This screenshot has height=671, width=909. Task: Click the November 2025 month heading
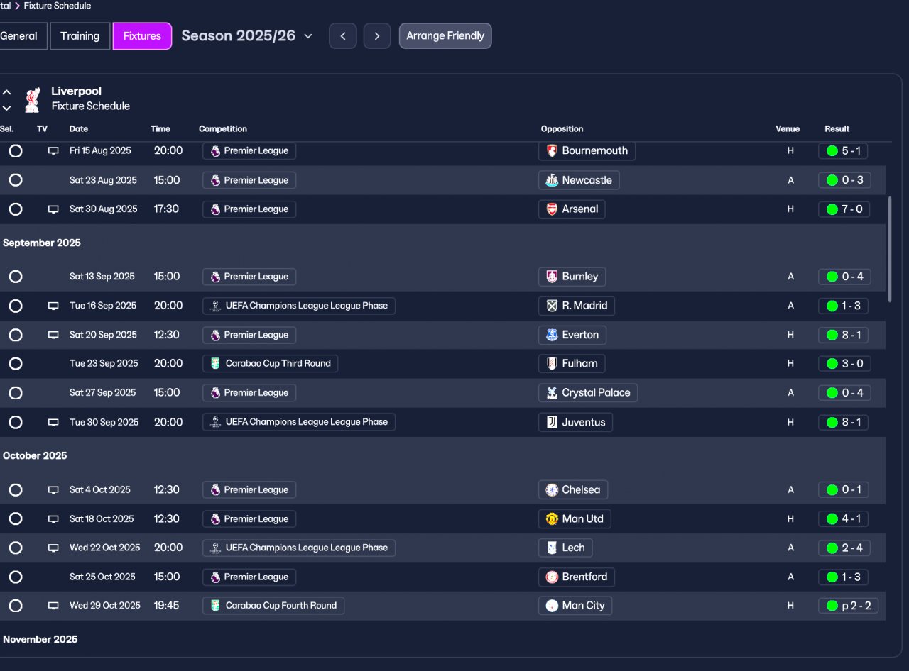40,640
